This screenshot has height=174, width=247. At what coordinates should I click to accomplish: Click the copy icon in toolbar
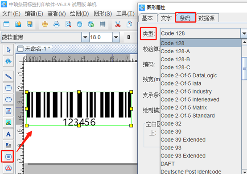pos(129,24)
